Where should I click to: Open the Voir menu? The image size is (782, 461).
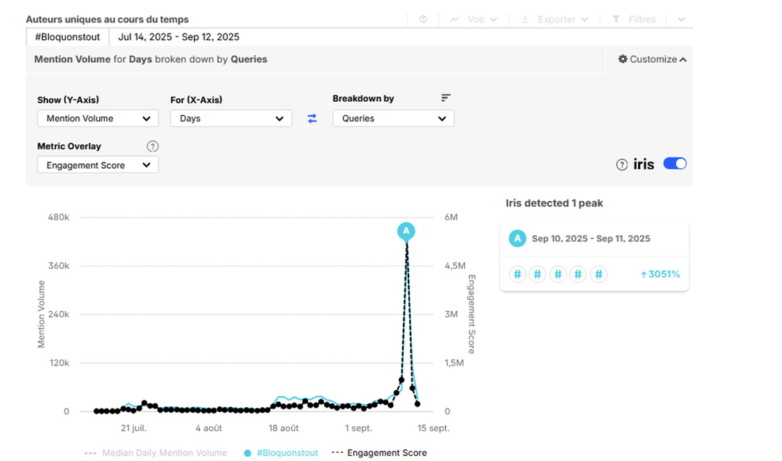pyautogui.click(x=474, y=20)
